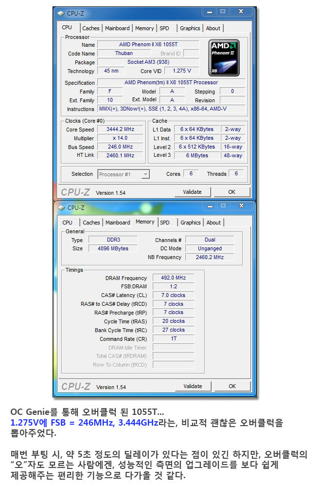Click HT Link value 2460.1 MHz
The image size is (321, 486).
121,155
